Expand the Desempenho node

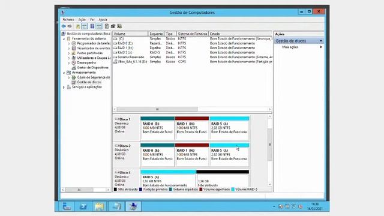(x=69, y=62)
